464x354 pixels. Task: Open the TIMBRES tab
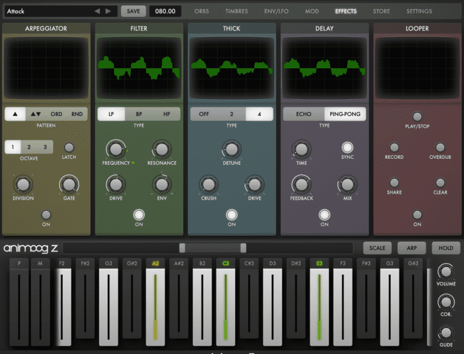point(237,11)
